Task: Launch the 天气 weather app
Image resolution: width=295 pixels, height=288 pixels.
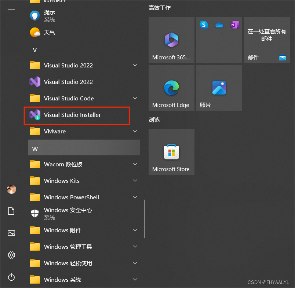Action: (x=84, y=32)
